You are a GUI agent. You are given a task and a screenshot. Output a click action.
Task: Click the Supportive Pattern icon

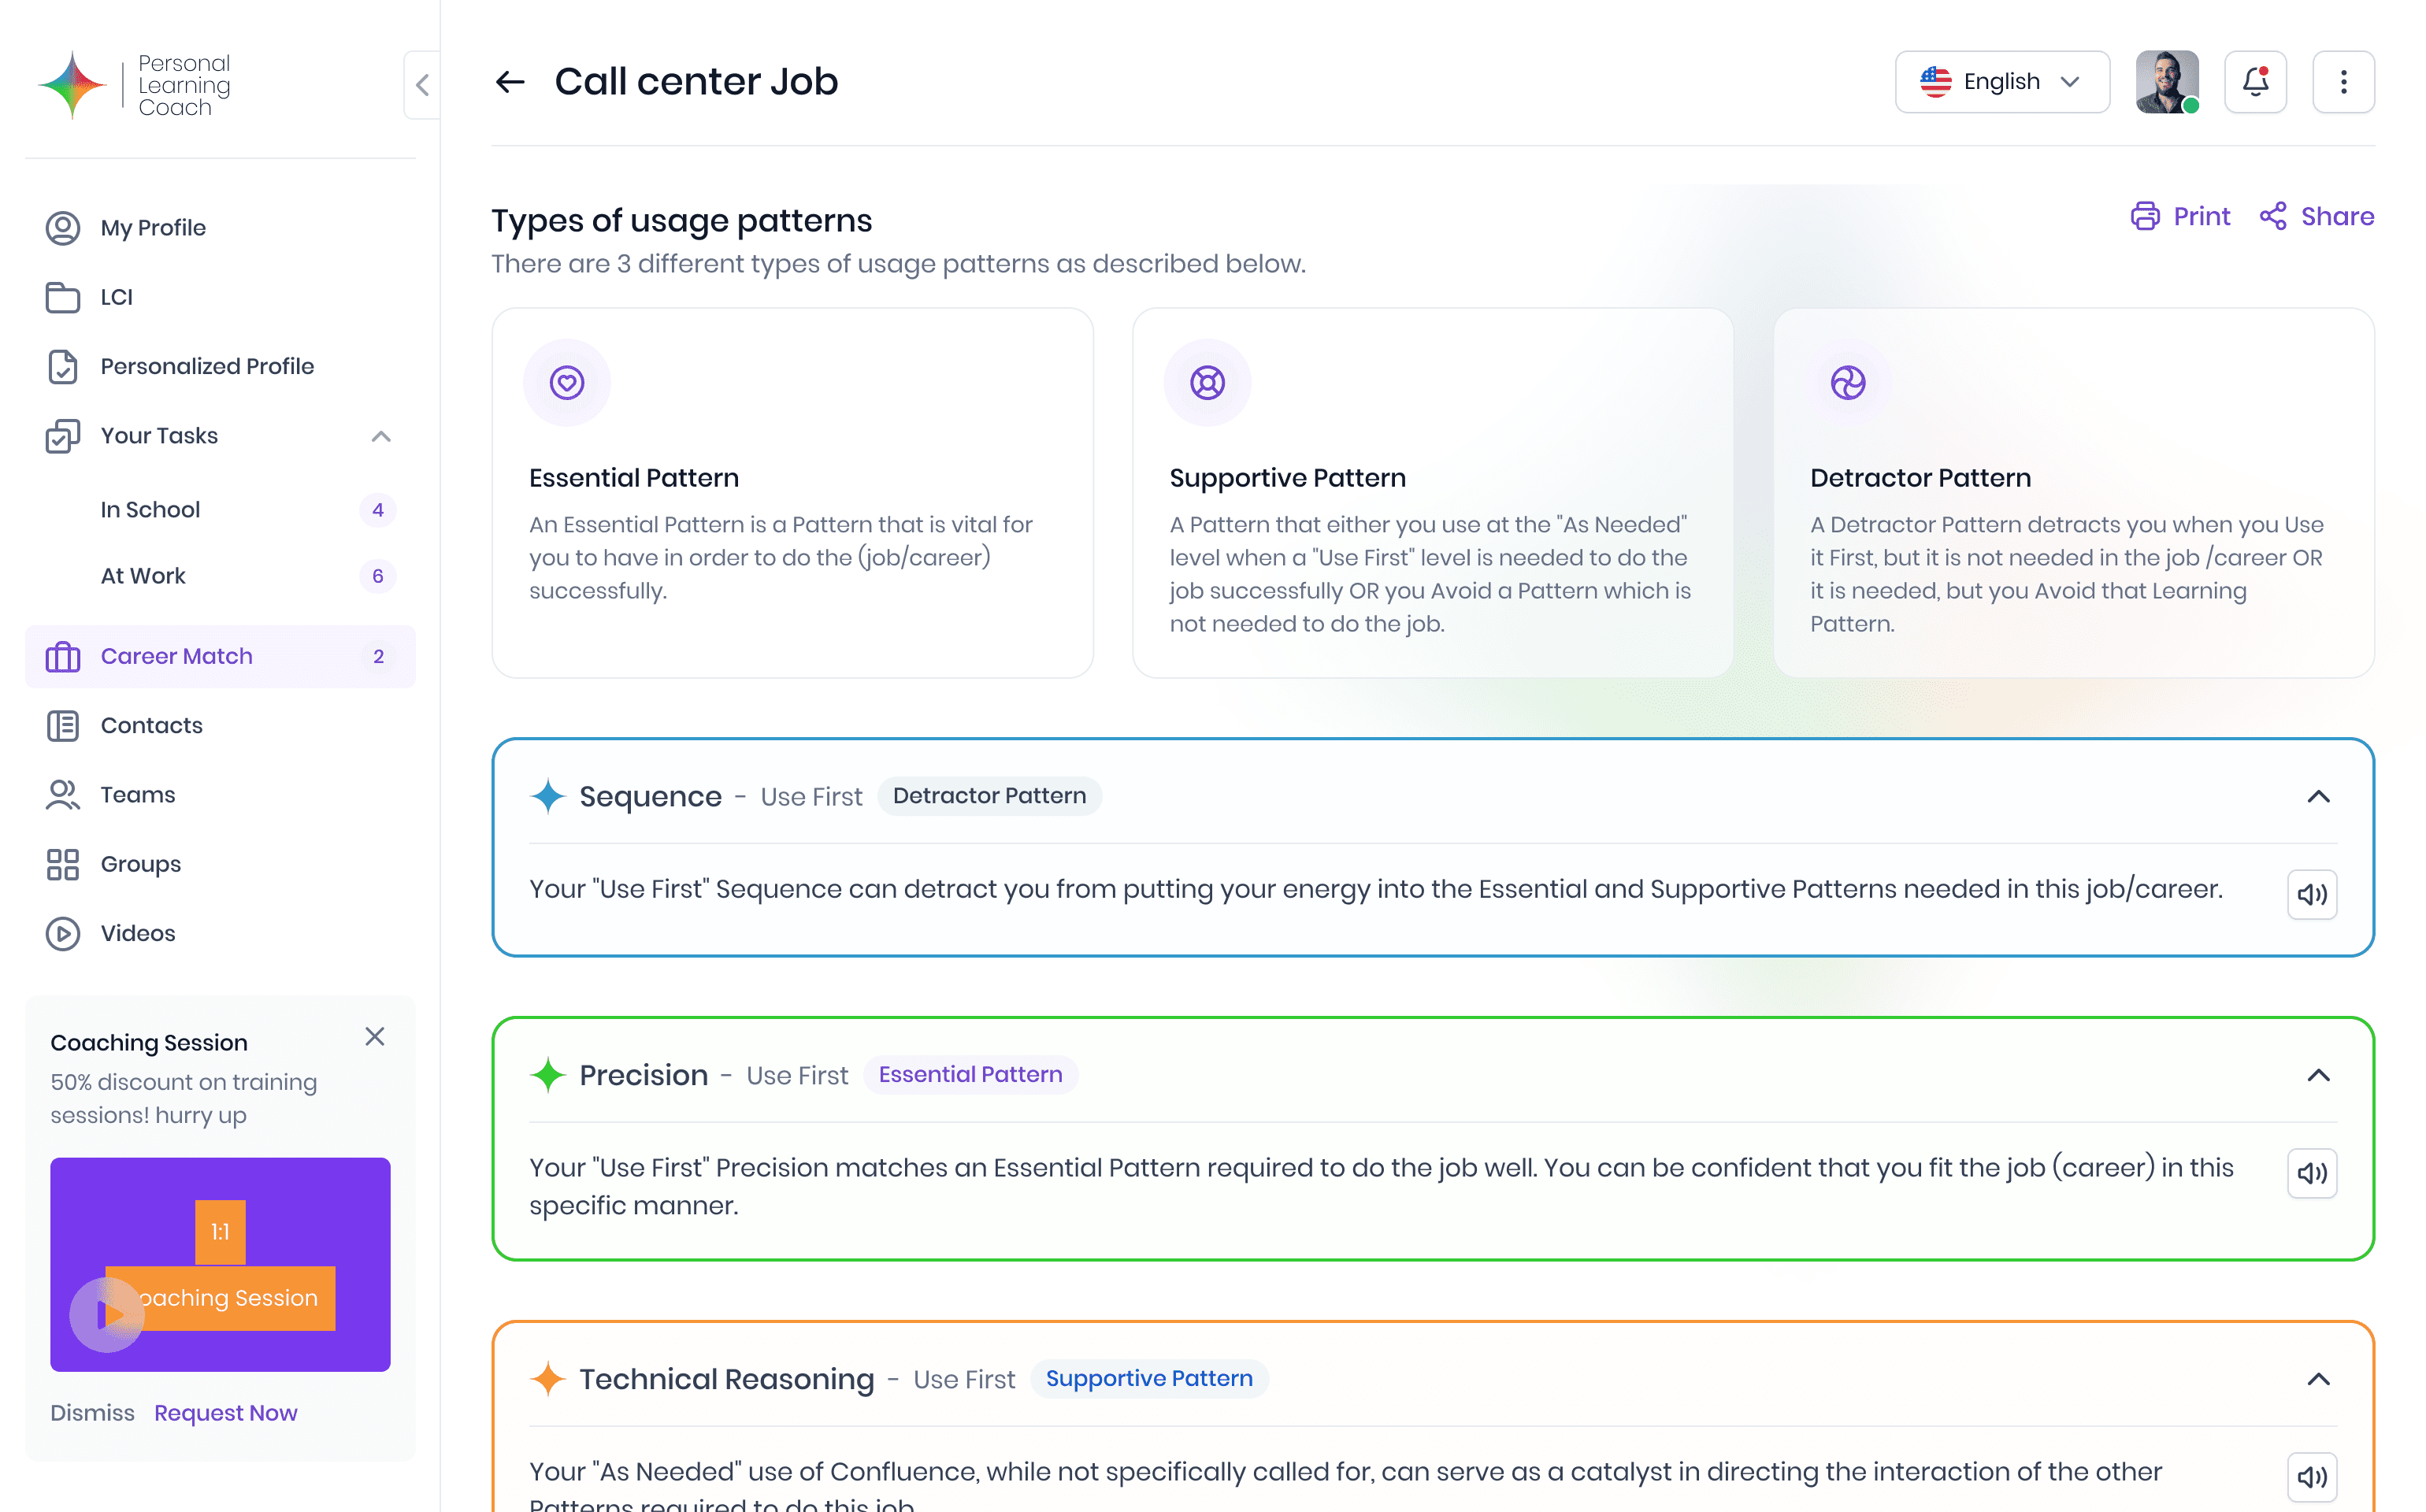tap(1207, 381)
